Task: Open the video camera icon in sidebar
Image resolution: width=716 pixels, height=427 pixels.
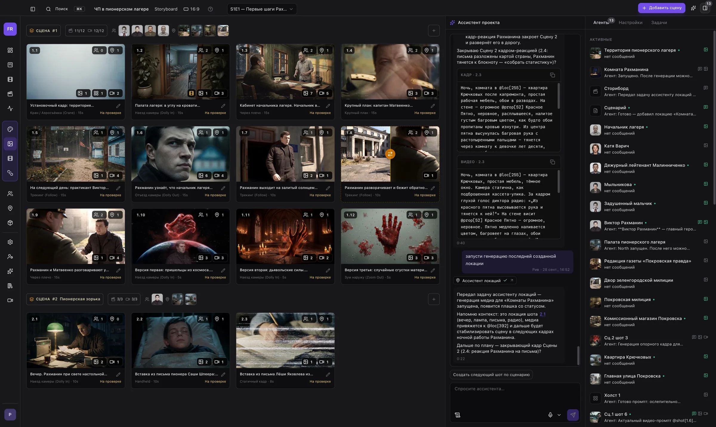Action: tap(10, 300)
